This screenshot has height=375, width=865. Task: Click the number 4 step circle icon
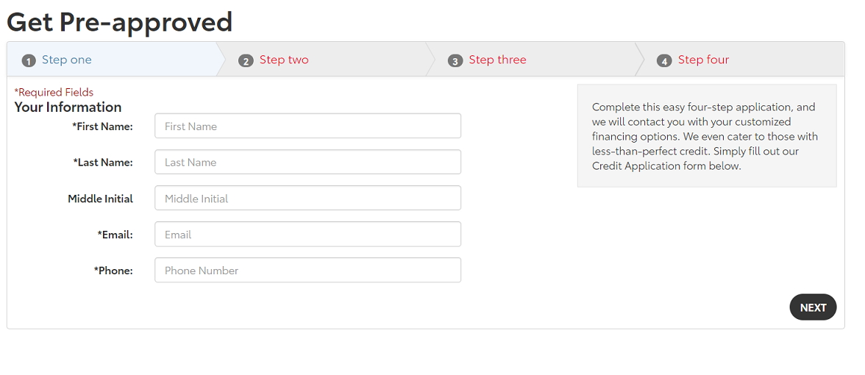tap(664, 61)
